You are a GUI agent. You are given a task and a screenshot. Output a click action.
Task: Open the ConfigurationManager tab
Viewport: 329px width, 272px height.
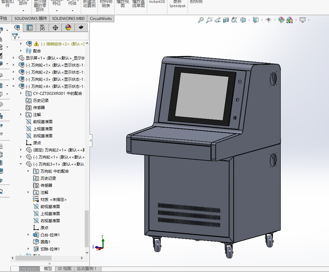[x=42, y=27]
